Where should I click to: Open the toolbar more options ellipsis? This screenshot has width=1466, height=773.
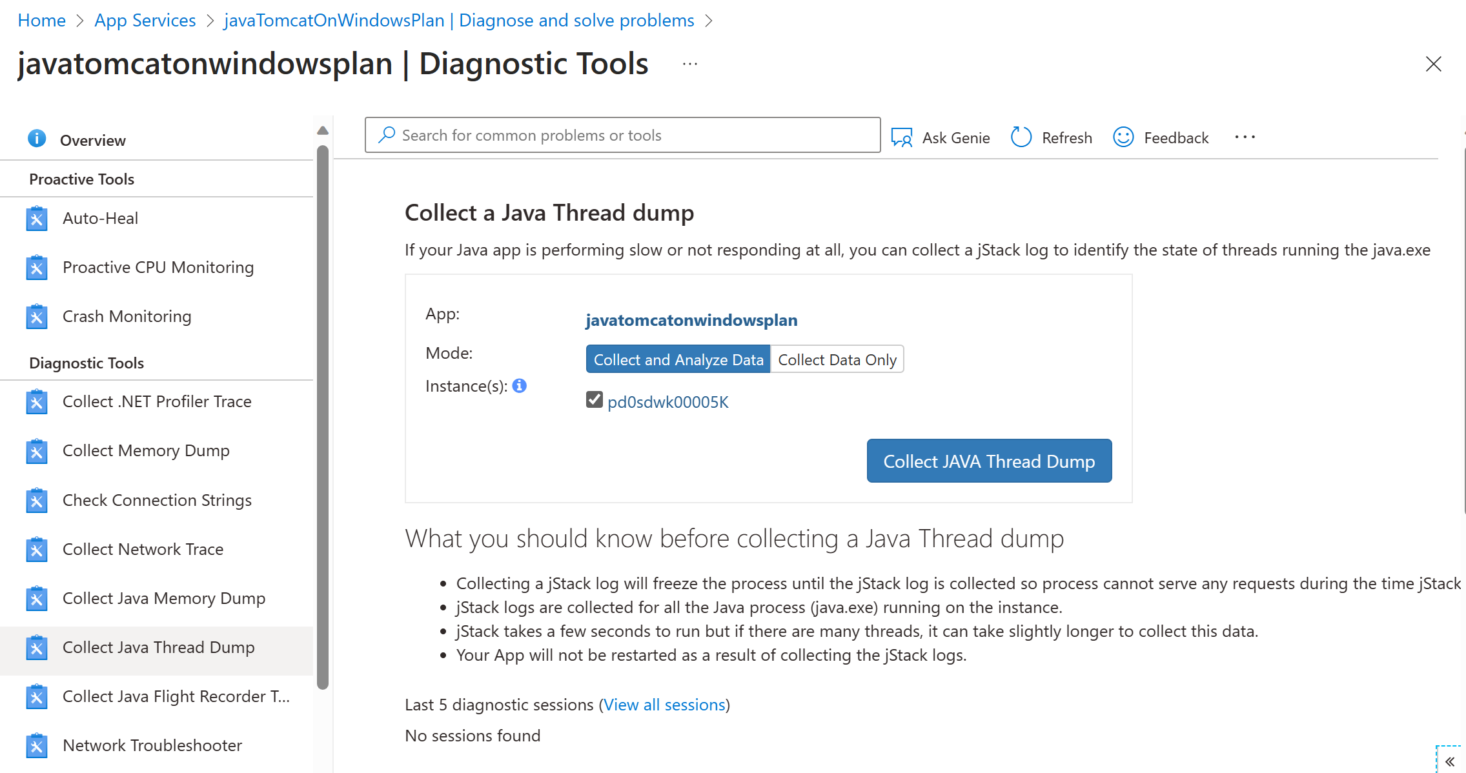coord(1245,137)
